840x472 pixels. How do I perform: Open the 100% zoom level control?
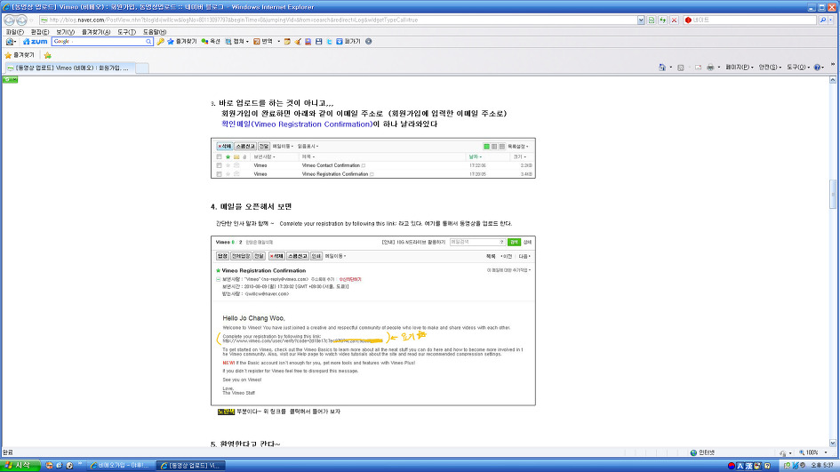pos(812,452)
